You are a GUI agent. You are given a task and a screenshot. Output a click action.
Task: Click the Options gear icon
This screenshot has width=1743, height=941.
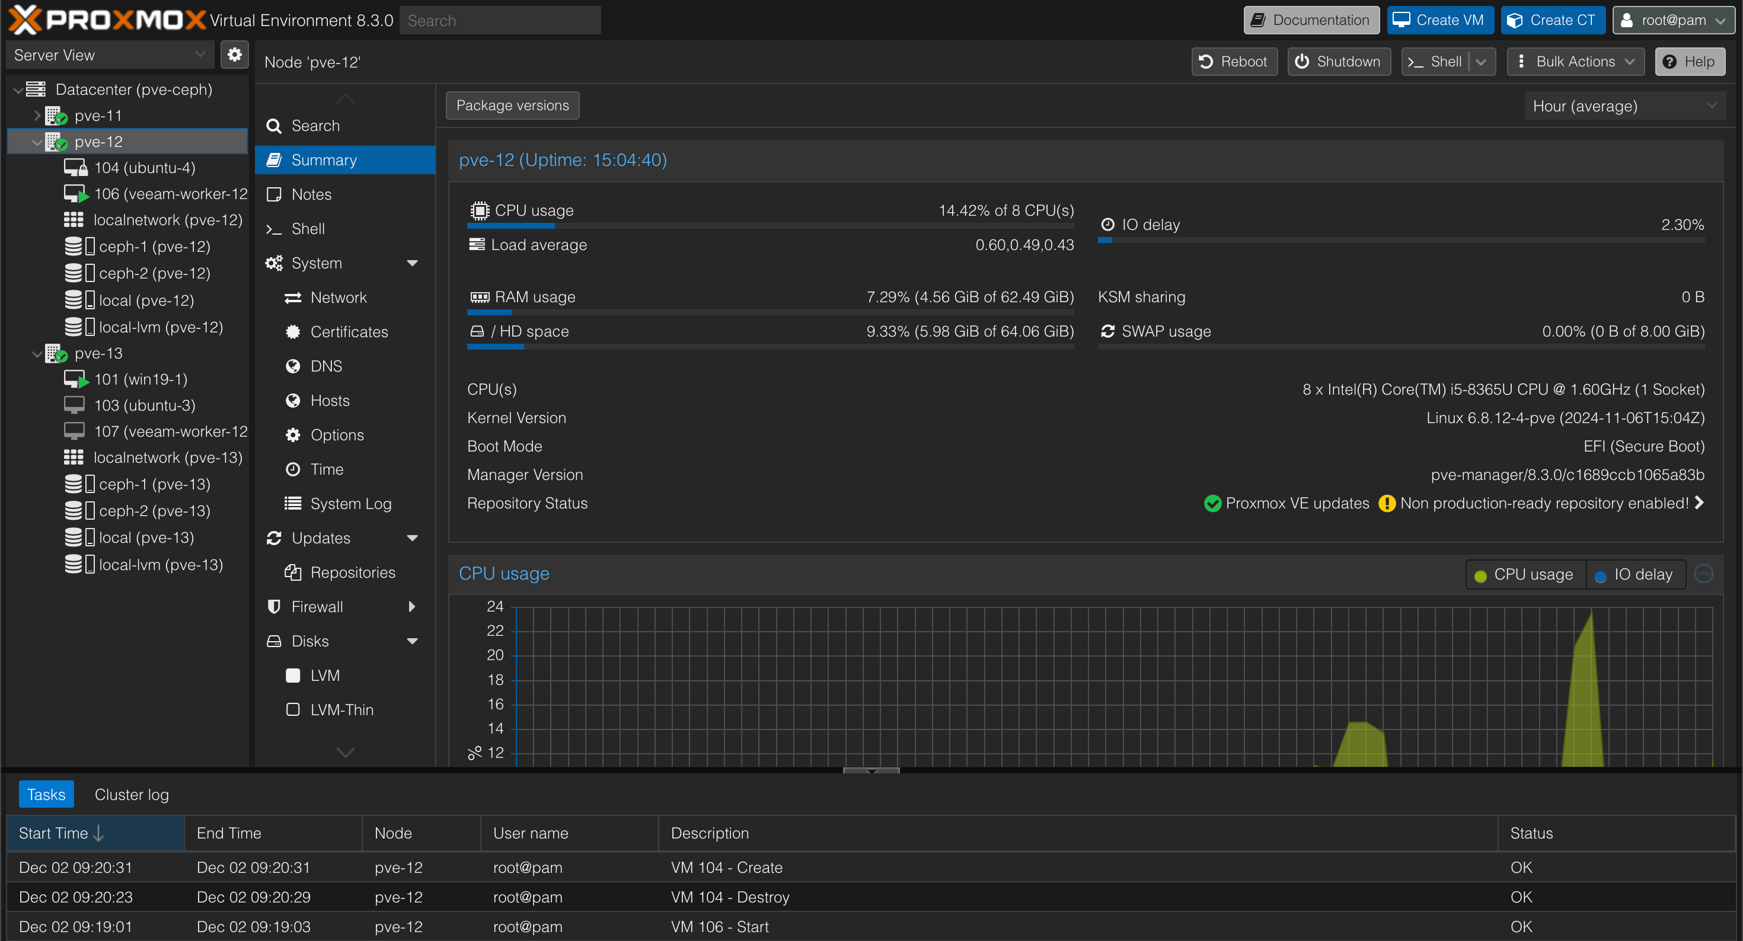pos(293,436)
